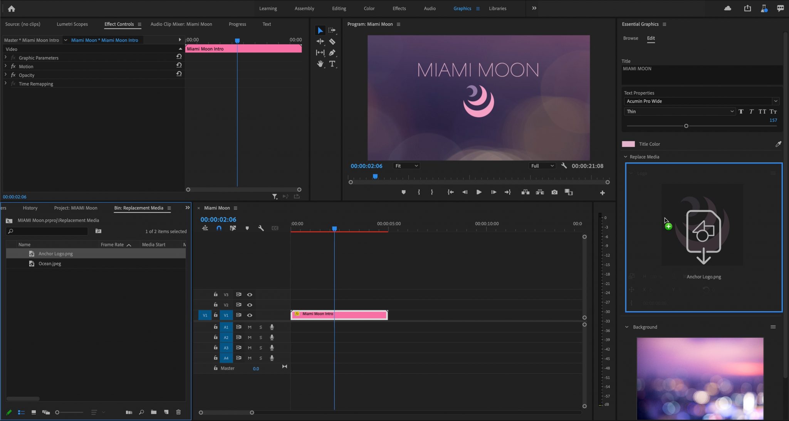789x421 pixels.
Task: Open the timeline settings wrench menu
Action: point(261,228)
